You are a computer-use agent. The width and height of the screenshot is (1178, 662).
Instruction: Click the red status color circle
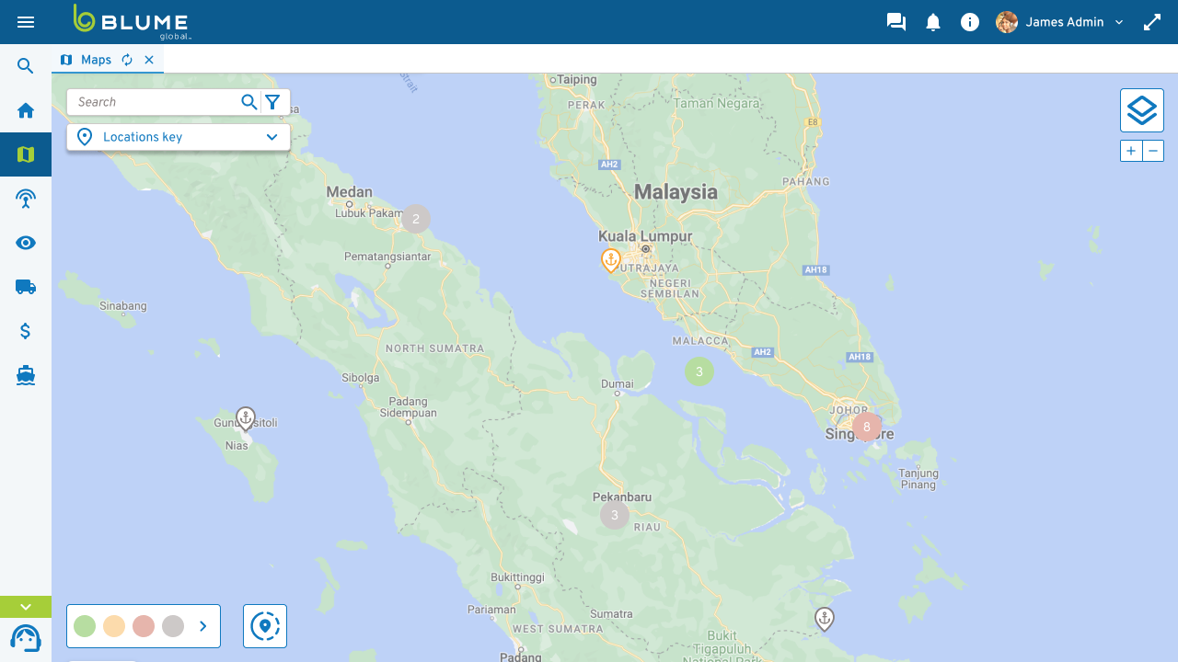pos(144,626)
